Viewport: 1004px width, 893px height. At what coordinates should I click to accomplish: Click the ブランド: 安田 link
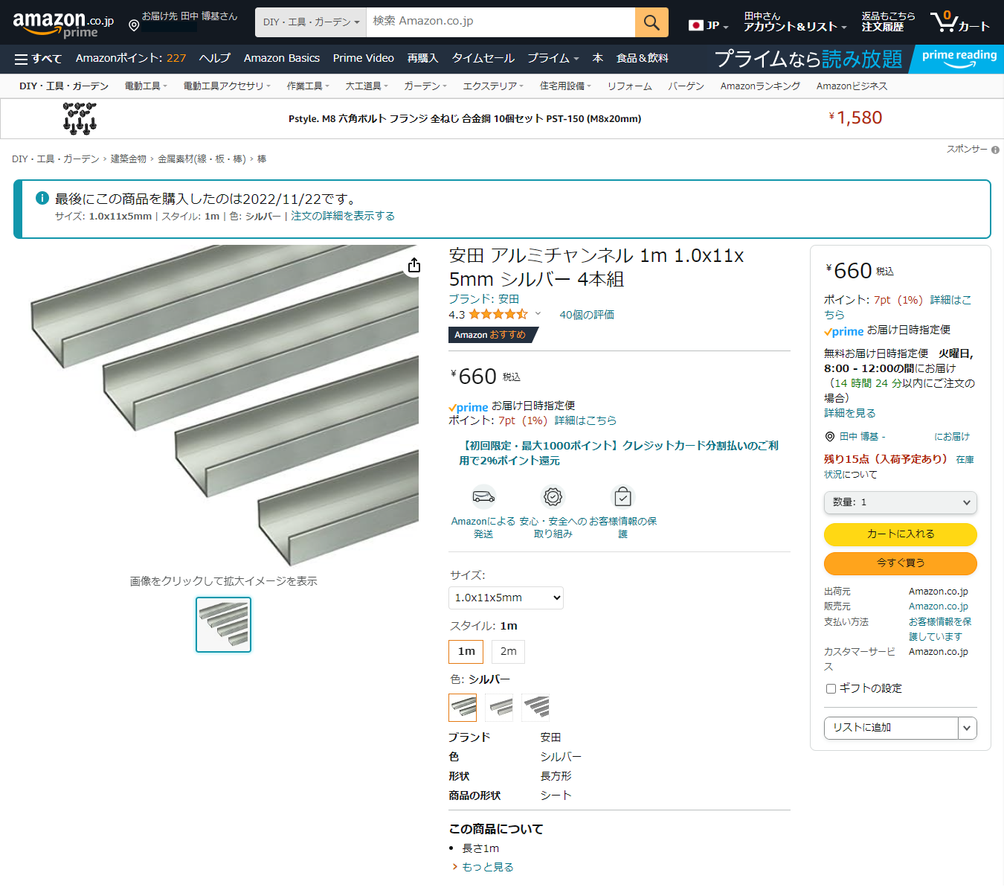(483, 299)
